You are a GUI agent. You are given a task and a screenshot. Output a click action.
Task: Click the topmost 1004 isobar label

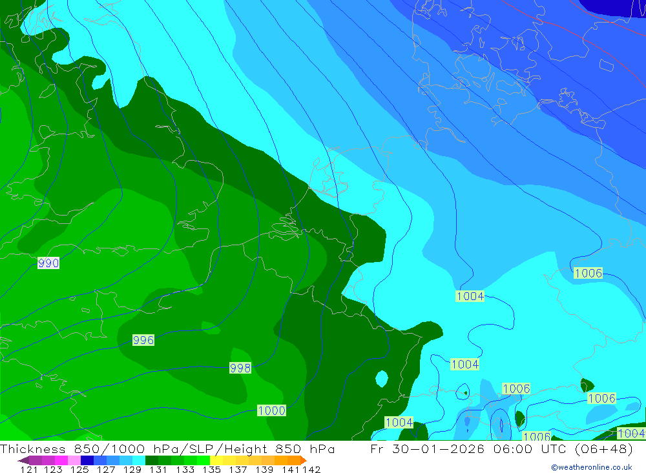tap(470, 296)
